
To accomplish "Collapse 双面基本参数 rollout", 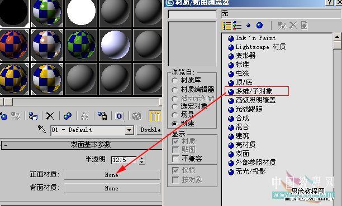I will 82,145.
